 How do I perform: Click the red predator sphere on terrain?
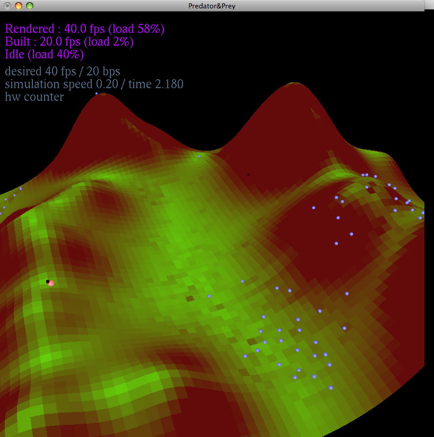click(51, 284)
